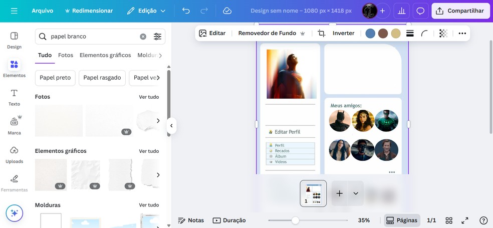Open the 35% zoom level menu
The image size is (493, 228).
[x=364, y=220]
